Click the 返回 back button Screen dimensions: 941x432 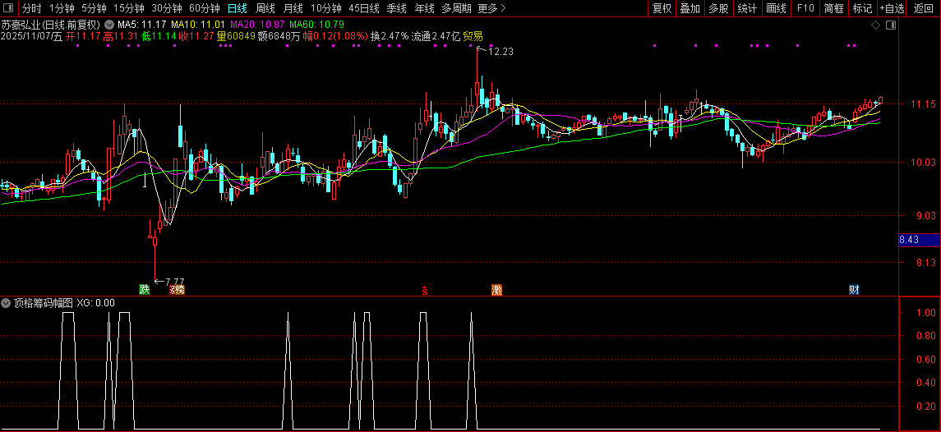(924, 8)
